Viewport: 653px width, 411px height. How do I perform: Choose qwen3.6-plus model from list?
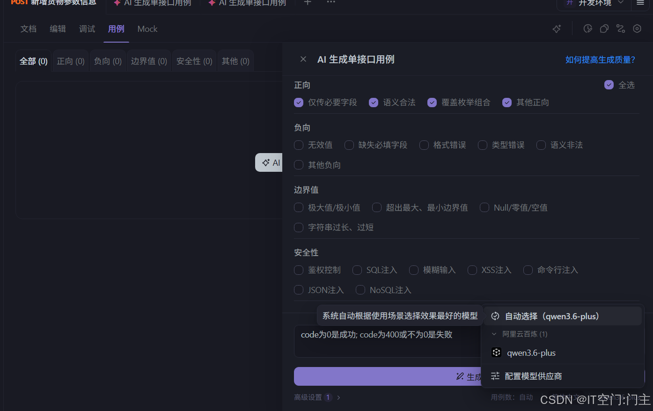(563, 352)
